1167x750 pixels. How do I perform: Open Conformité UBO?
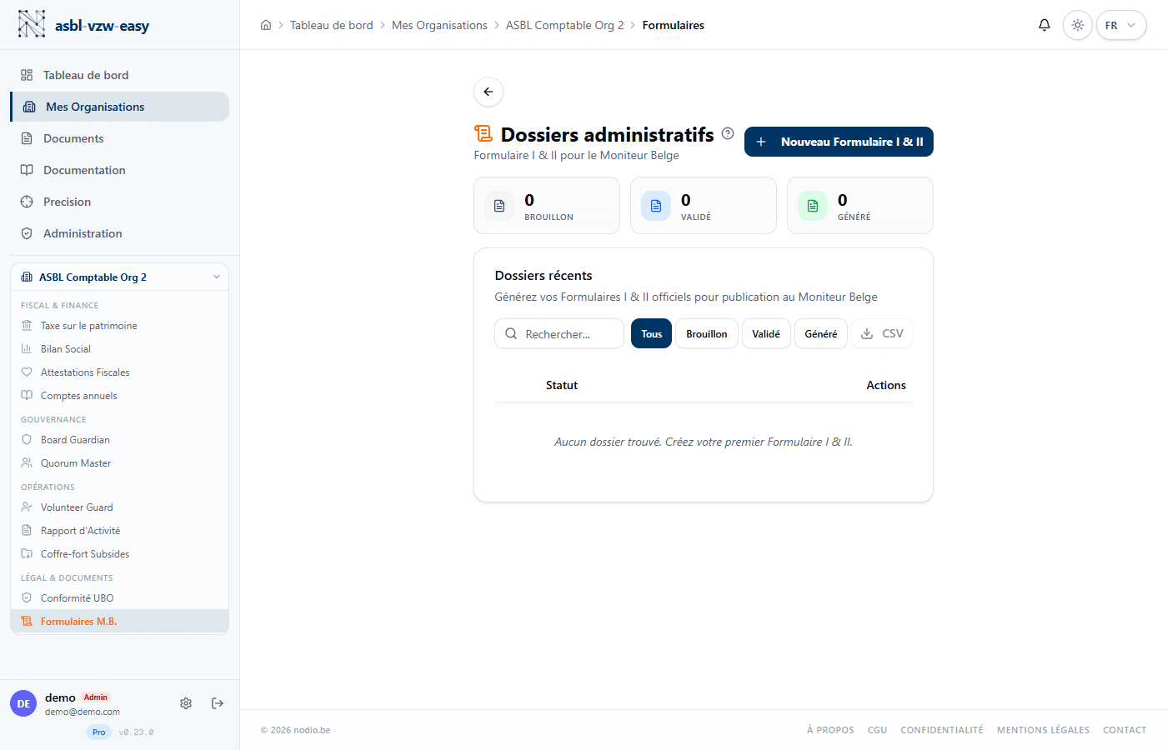tap(120, 598)
